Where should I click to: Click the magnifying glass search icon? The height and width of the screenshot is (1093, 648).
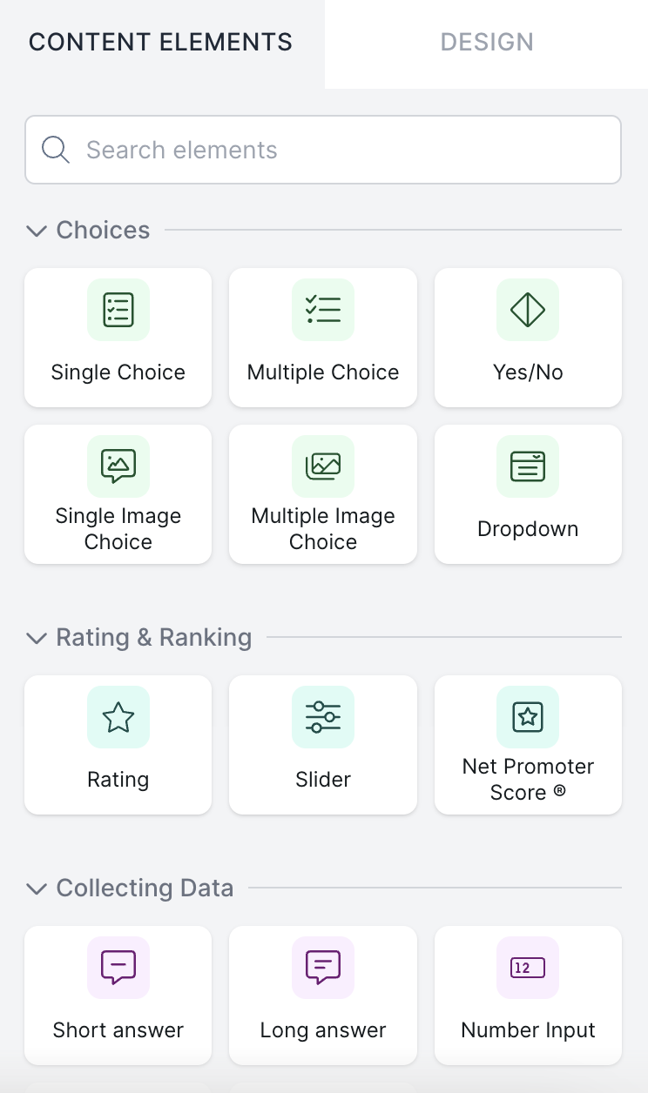tap(56, 150)
